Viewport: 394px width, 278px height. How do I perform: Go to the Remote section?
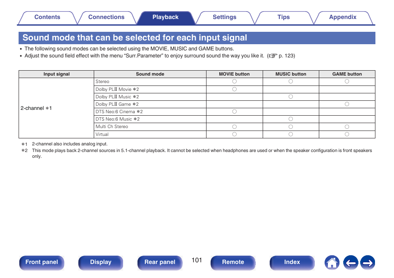(233, 263)
